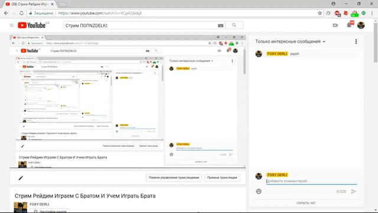Send the chat message arrow
The width and height of the screenshot is (378, 213).
(x=353, y=191)
